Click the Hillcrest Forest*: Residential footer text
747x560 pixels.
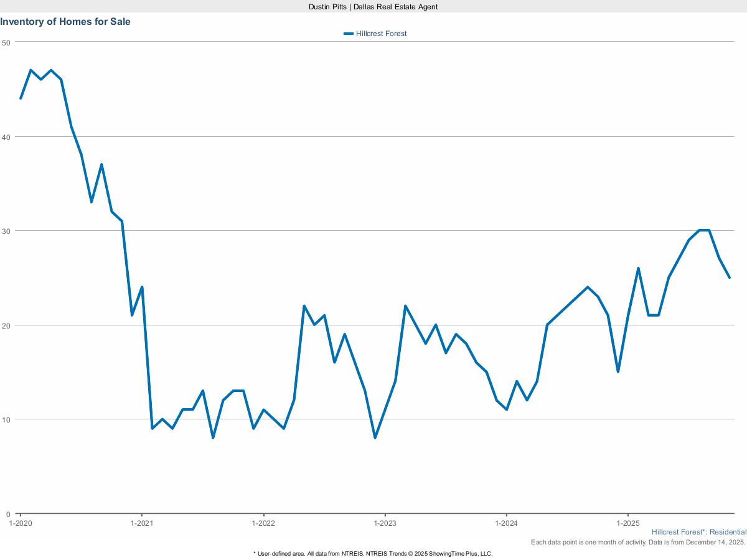point(698,533)
